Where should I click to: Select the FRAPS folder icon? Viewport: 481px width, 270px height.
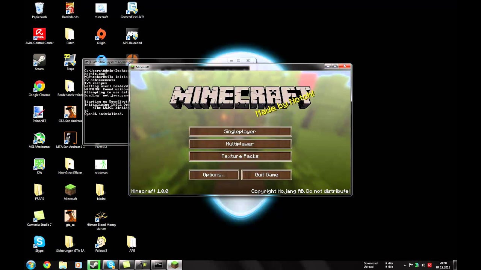(39, 192)
